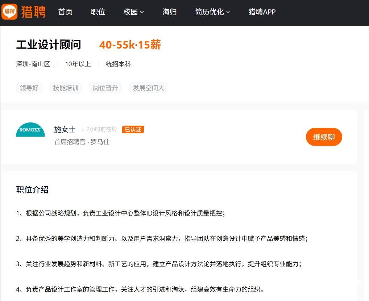Click the 发展空间大 benefit tag

click(x=148, y=88)
